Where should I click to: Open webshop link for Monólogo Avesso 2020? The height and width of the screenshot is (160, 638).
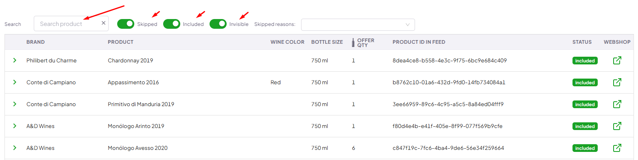click(617, 148)
